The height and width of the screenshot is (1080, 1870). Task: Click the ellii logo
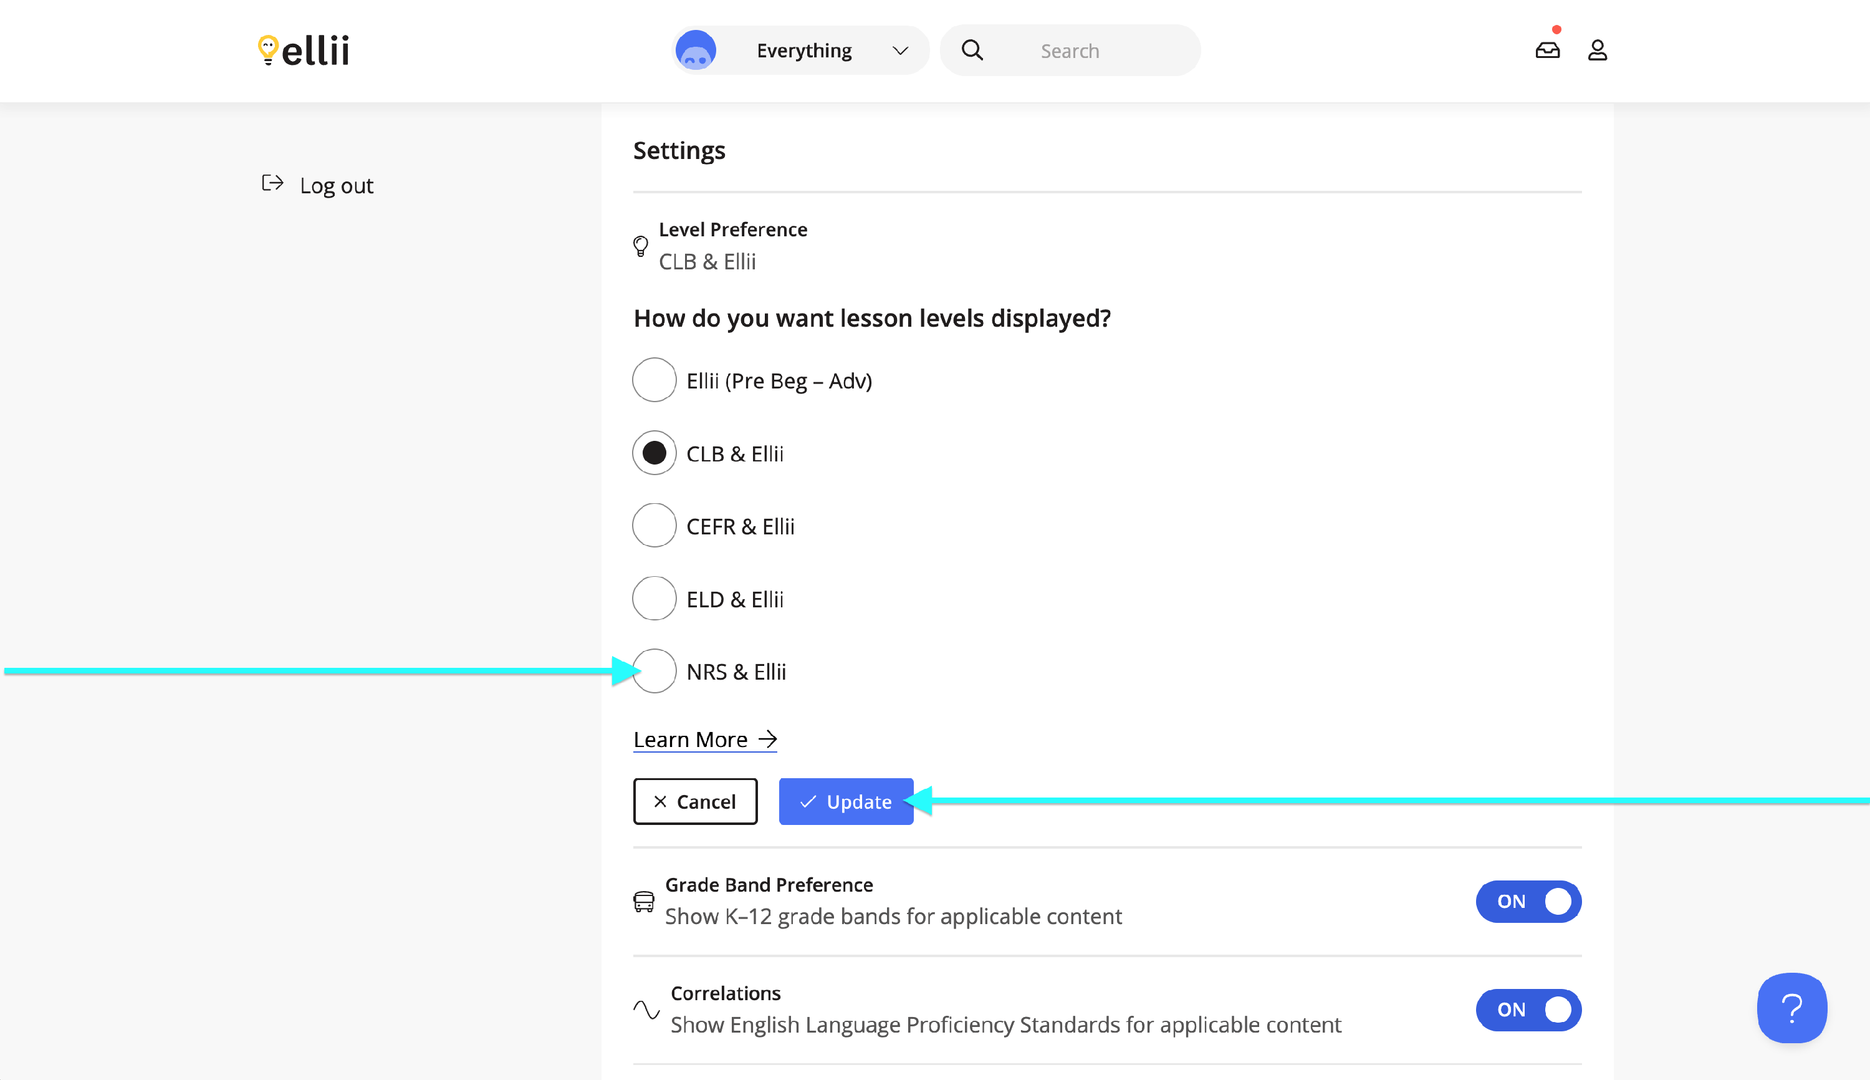click(x=304, y=51)
